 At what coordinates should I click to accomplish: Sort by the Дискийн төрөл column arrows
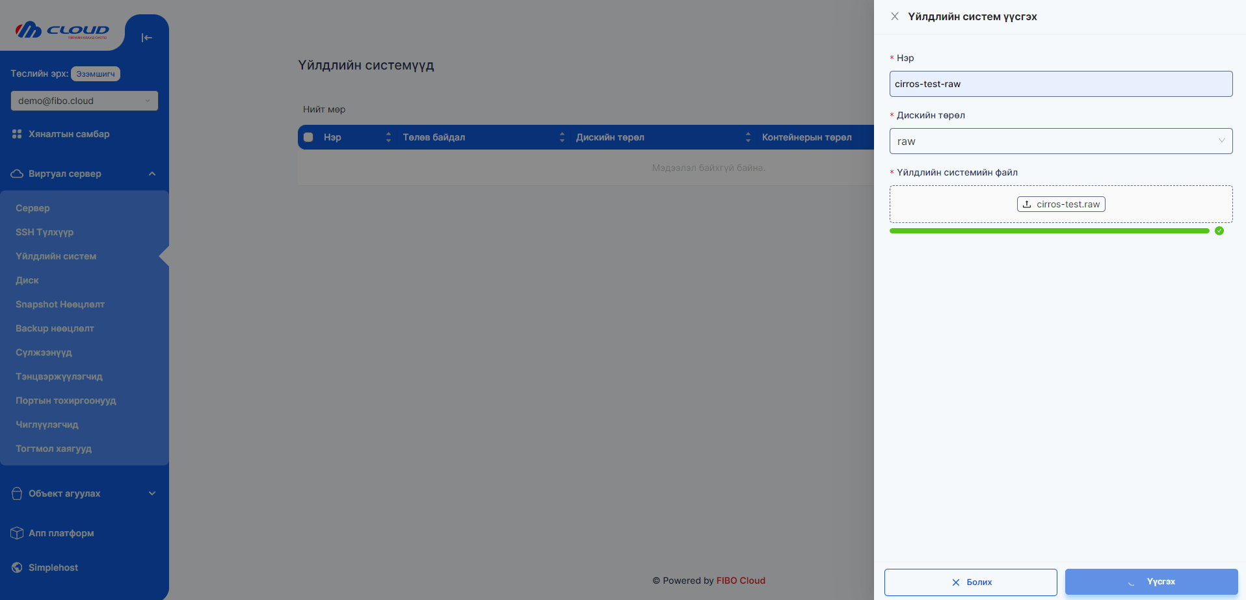coord(748,137)
